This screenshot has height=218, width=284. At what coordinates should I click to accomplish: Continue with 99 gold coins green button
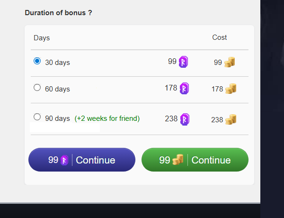[x=195, y=160]
